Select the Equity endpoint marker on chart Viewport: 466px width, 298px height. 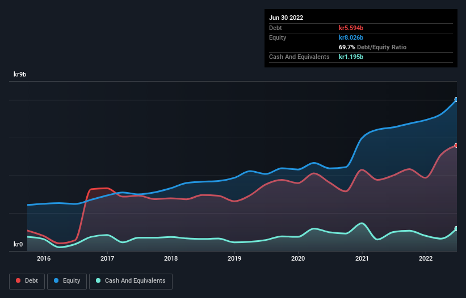(456, 99)
